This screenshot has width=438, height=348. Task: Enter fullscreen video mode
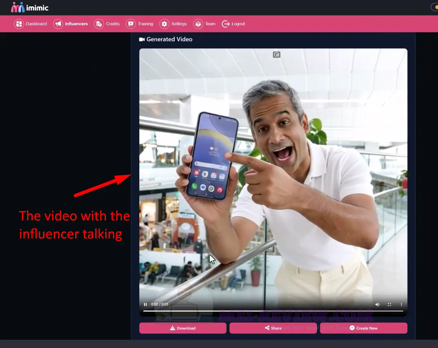(389, 304)
